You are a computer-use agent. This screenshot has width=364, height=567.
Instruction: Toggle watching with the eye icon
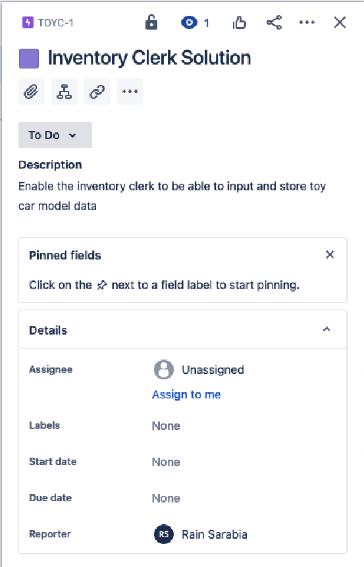tap(189, 23)
